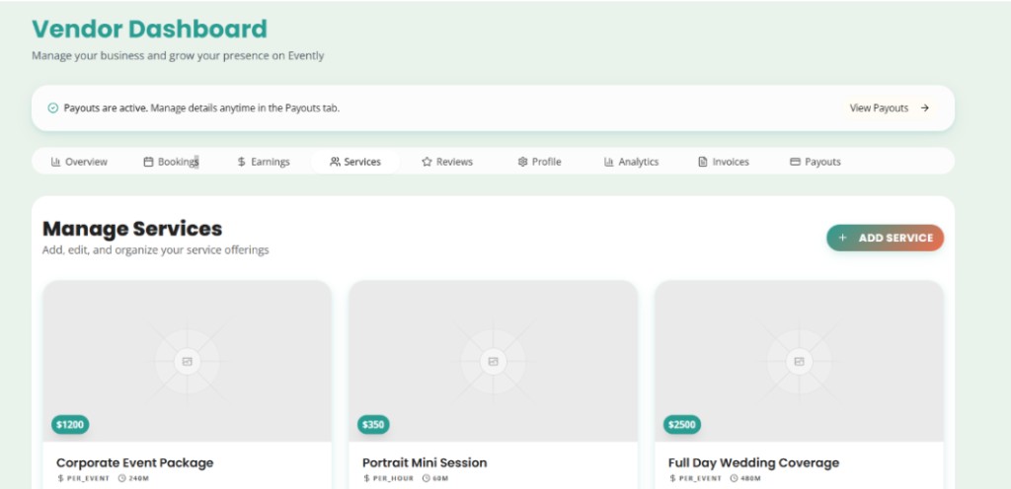This screenshot has height=489, width=1011.
Task: Open the Portrait Mini Session thumbnail image
Action: coord(494,361)
